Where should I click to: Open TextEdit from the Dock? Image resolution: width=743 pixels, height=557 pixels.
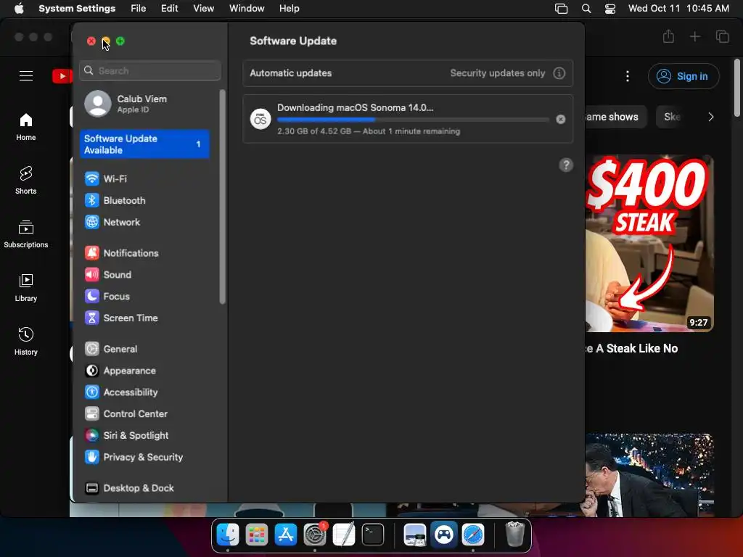pos(344,535)
